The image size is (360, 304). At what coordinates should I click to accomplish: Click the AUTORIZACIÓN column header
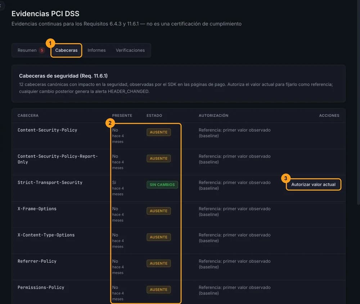pyautogui.click(x=213, y=115)
